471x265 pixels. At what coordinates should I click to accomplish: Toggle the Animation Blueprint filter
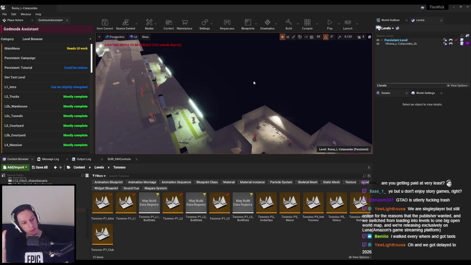pos(109,182)
